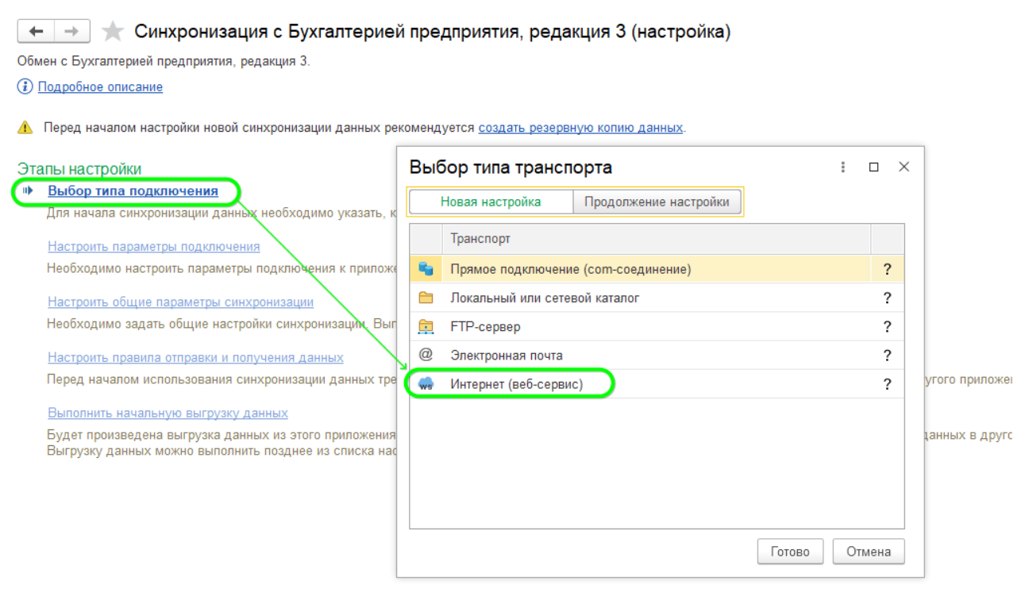This screenshot has width=1029, height=596.
Task: Click the Транспорт column header
Action: pyautogui.click(x=480, y=238)
